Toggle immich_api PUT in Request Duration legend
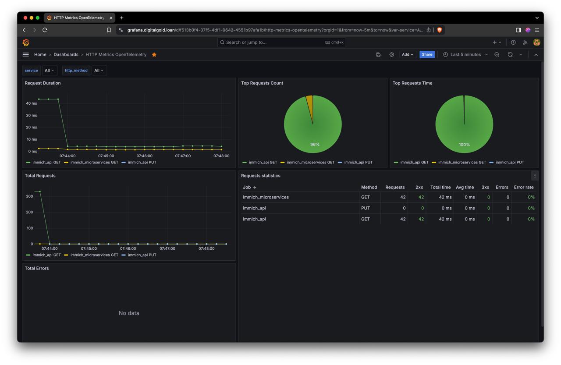This screenshot has height=365, width=561. pyautogui.click(x=142, y=163)
